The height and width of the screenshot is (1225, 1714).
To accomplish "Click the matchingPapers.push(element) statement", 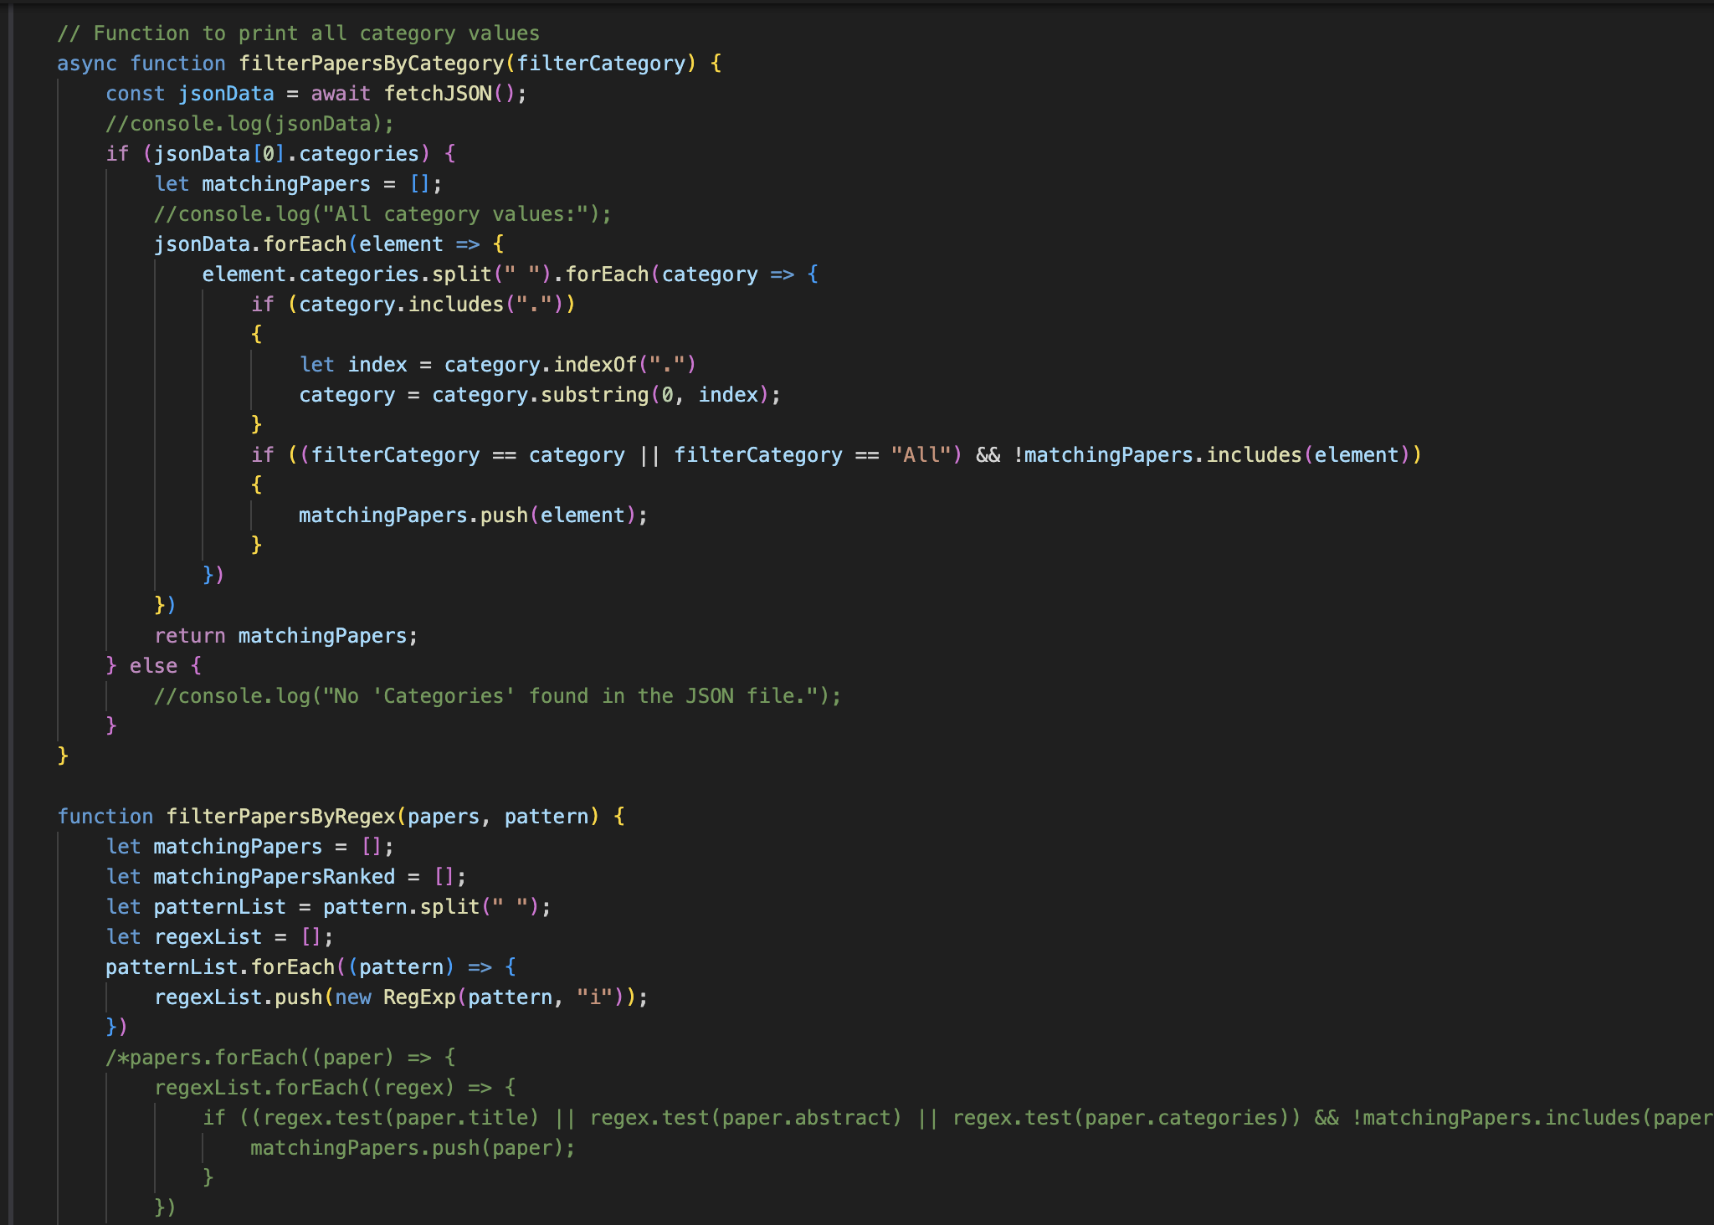I will [472, 515].
